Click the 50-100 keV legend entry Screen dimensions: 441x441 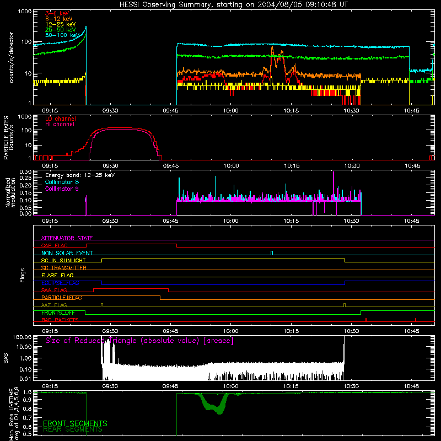pos(62,35)
